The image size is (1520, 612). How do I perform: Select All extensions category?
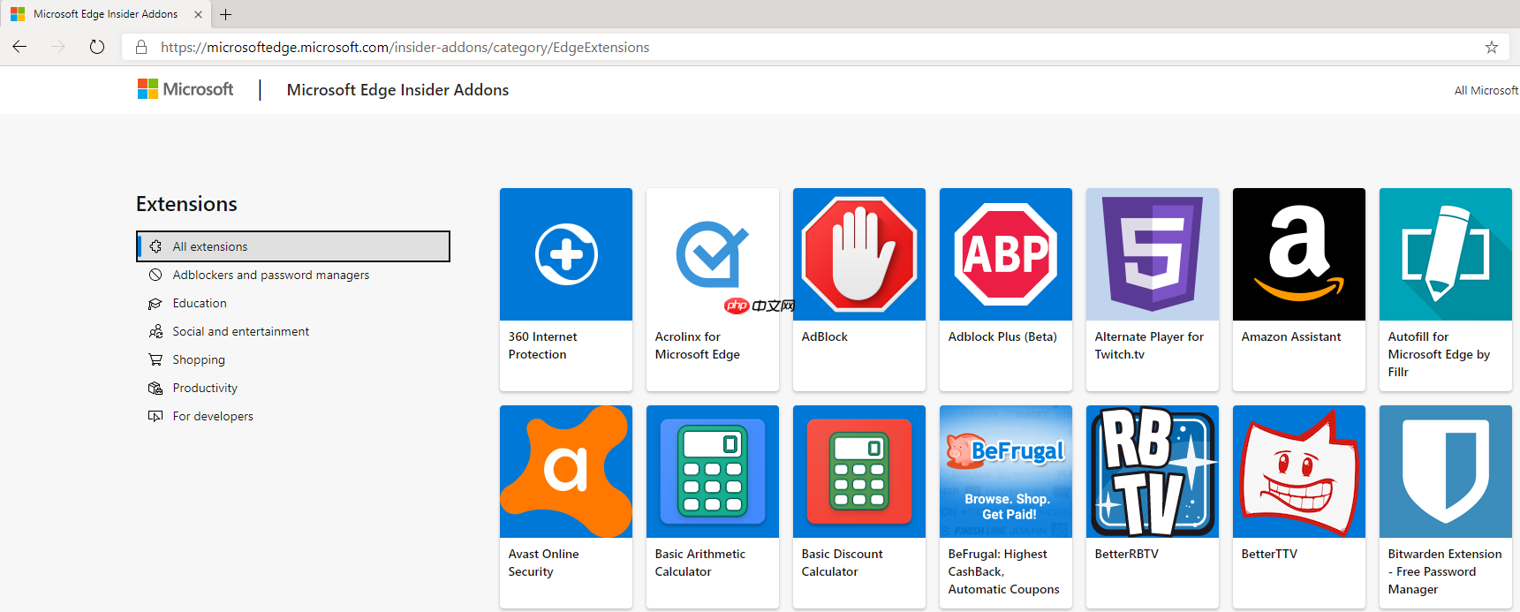[293, 246]
